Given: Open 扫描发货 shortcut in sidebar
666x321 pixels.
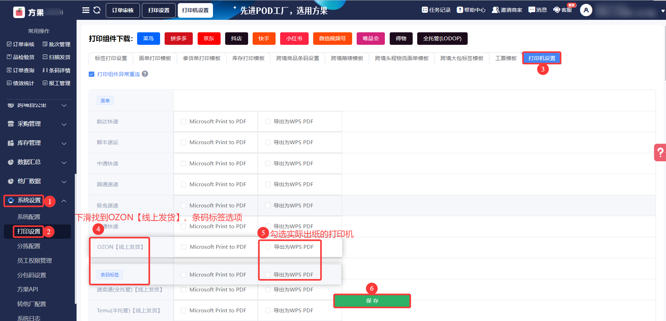Looking at the screenshot, I should tap(56, 57).
